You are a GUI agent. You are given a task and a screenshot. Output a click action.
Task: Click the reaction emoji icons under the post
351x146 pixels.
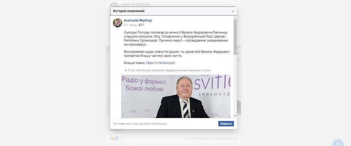(114, 138)
